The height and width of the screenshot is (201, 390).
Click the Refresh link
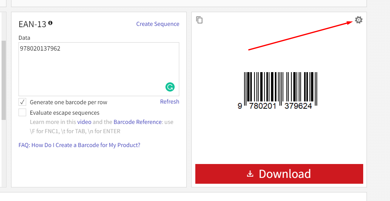(169, 102)
